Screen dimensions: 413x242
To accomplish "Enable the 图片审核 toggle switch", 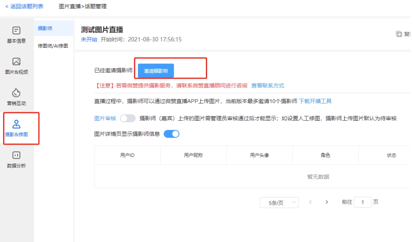I will [x=128, y=118].
